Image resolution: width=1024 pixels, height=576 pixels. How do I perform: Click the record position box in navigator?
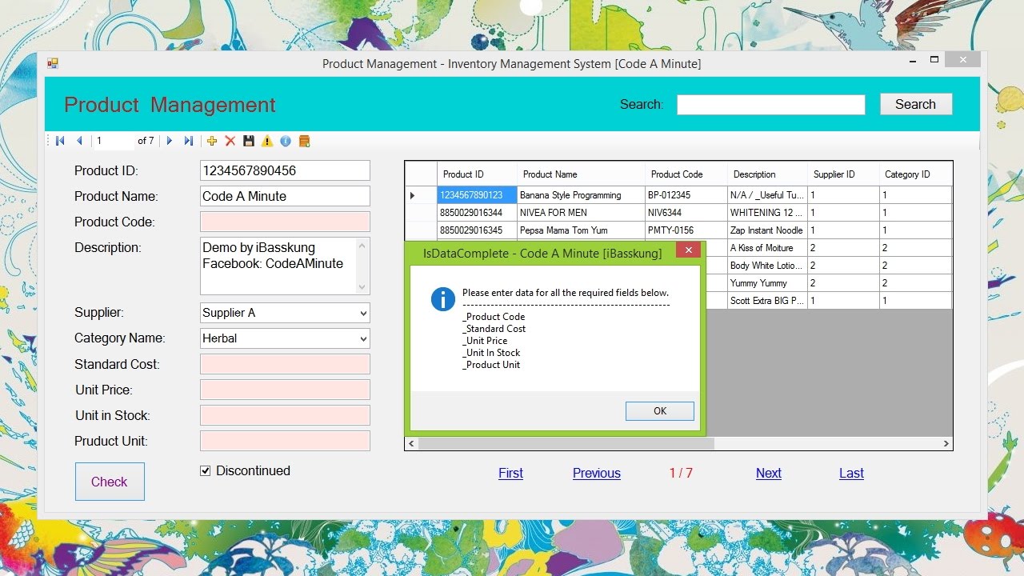pyautogui.click(x=113, y=141)
